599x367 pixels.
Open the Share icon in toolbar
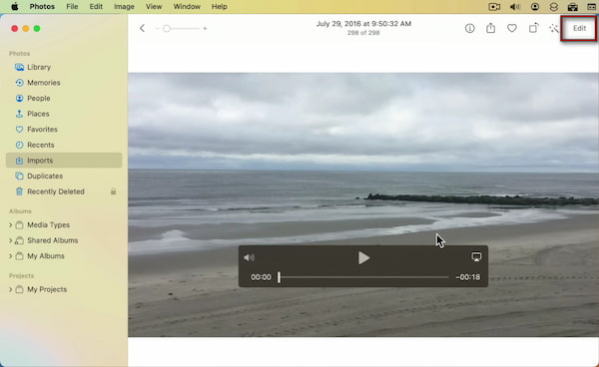click(x=490, y=28)
